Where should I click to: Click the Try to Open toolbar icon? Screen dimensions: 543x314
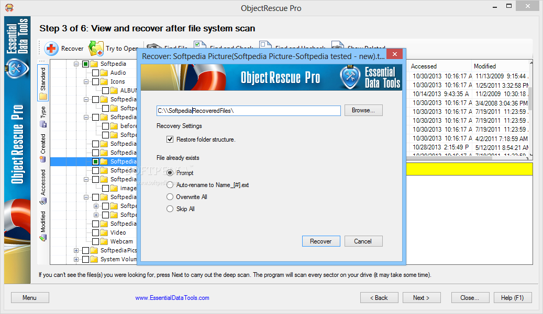pos(96,49)
